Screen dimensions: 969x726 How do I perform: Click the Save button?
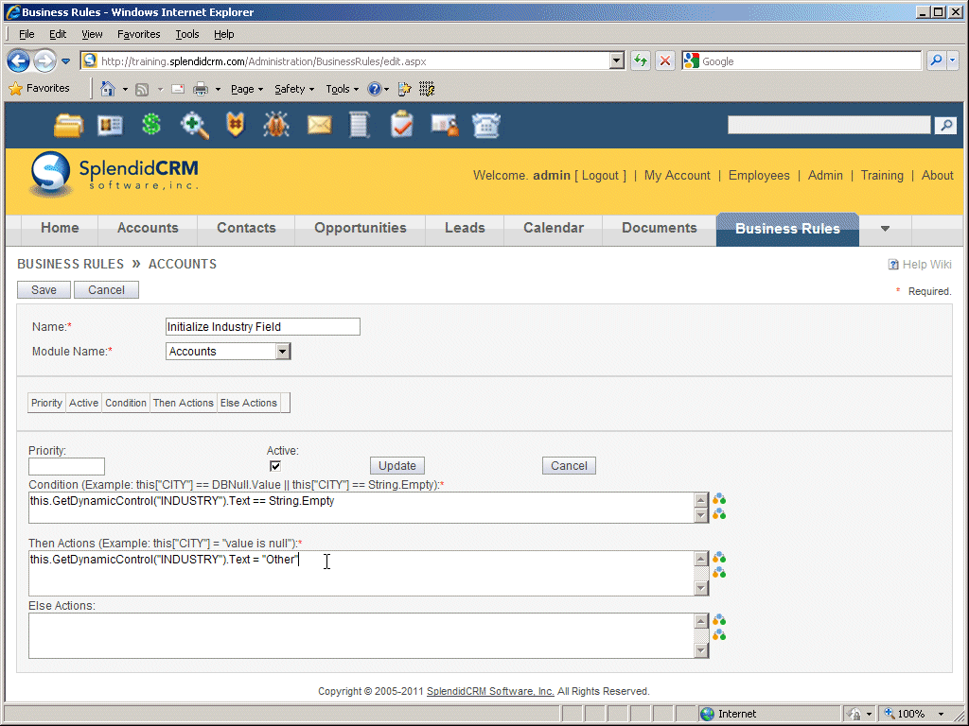pos(44,290)
